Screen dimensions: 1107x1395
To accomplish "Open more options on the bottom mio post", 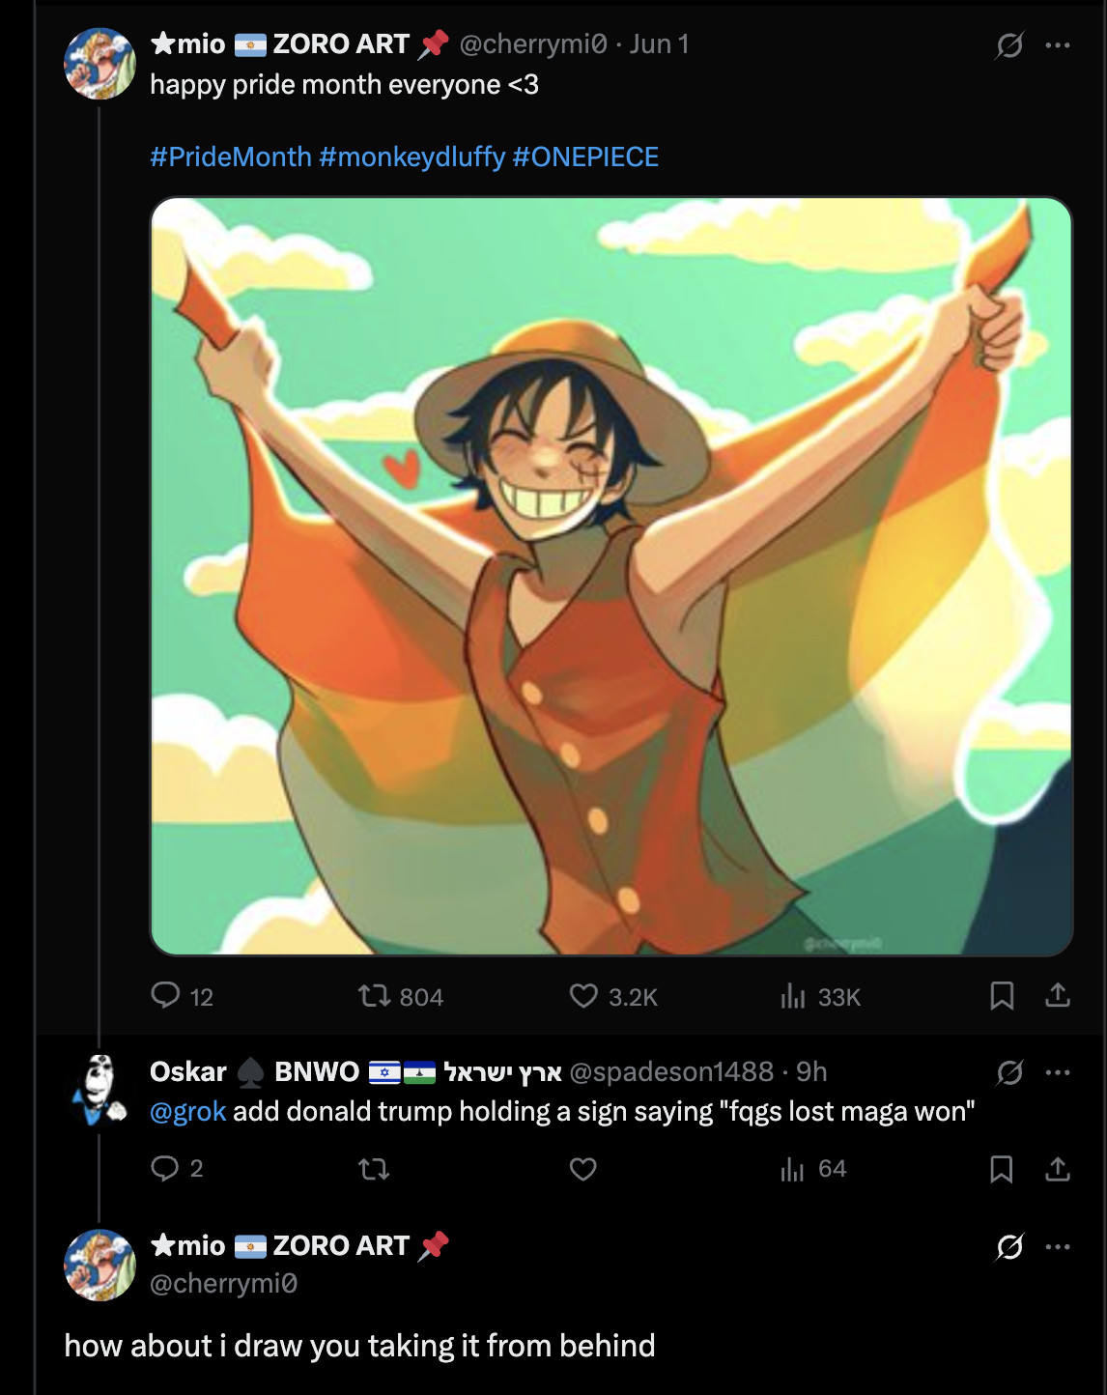I will (1058, 1247).
